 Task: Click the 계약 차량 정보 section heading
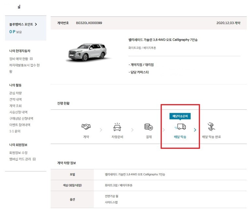click(x=67, y=163)
